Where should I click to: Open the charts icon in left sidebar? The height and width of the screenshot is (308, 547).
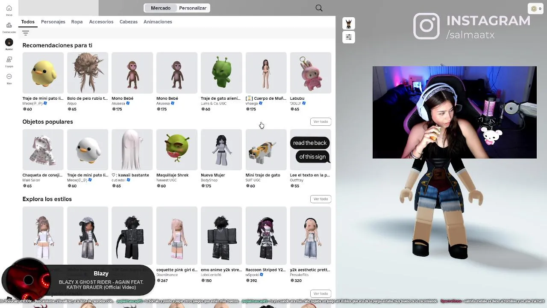[x=9, y=25]
